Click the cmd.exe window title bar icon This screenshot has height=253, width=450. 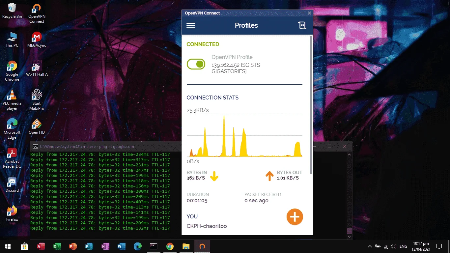35,147
